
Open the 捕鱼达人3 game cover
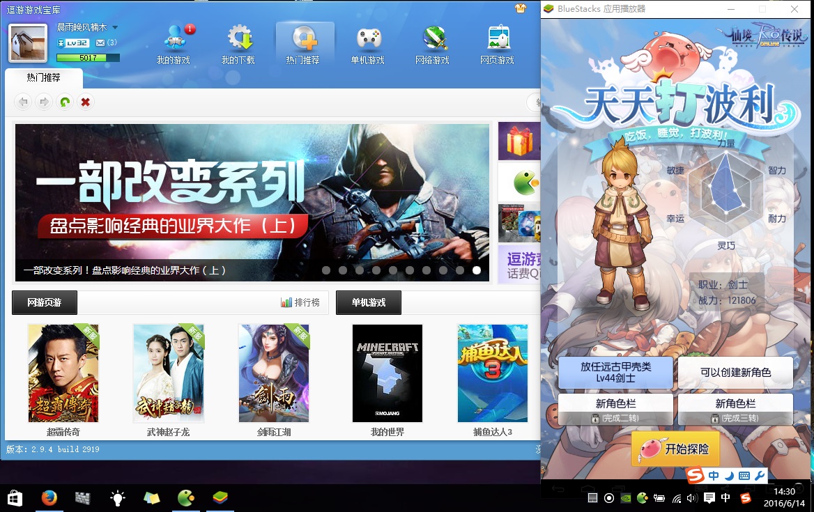coord(493,373)
